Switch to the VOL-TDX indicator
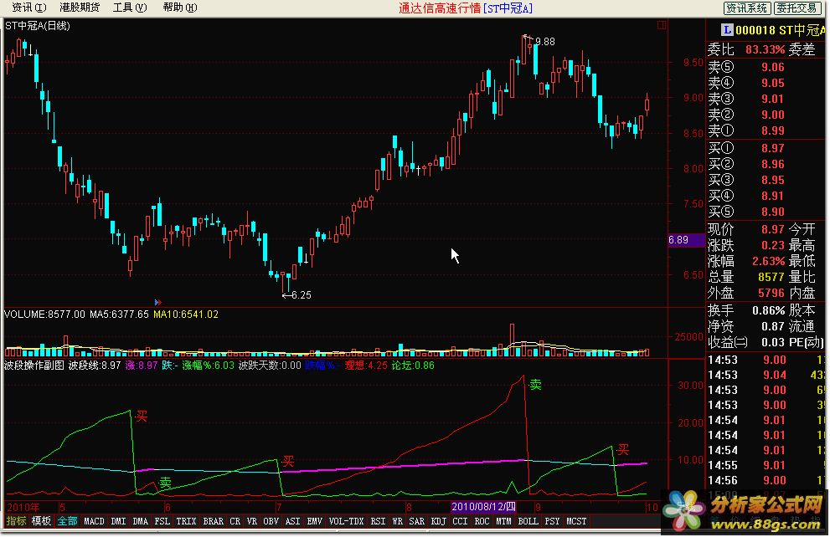 click(x=346, y=521)
